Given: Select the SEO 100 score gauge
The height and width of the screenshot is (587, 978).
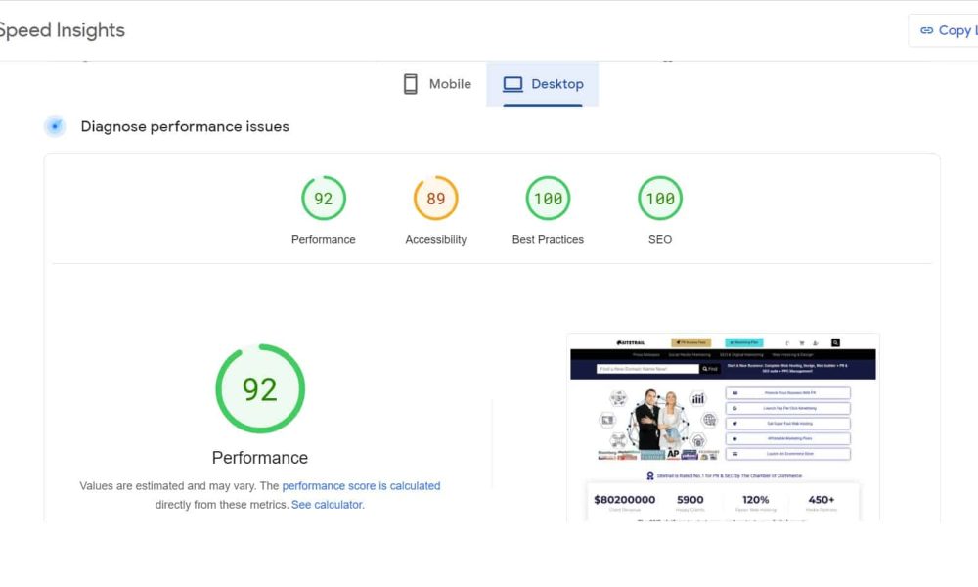Looking at the screenshot, I should pyautogui.click(x=660, y=199).
